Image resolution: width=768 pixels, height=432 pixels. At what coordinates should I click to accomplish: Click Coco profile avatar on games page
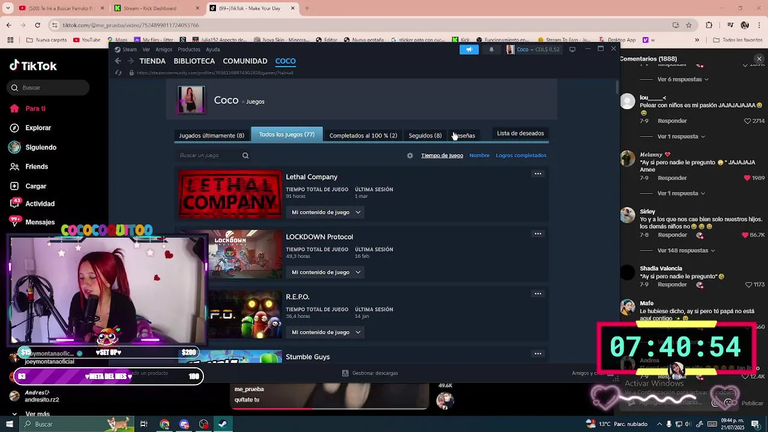click(x=191, y=100)
